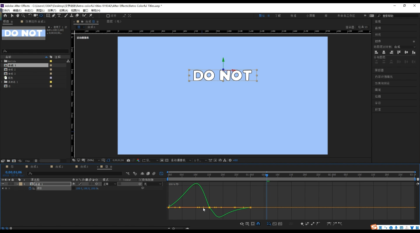This screenshot has height=233, width=420.
Task: Switch to the 合成 3 timeline tab
Action: pyautogui.click(x=84, y=167)
